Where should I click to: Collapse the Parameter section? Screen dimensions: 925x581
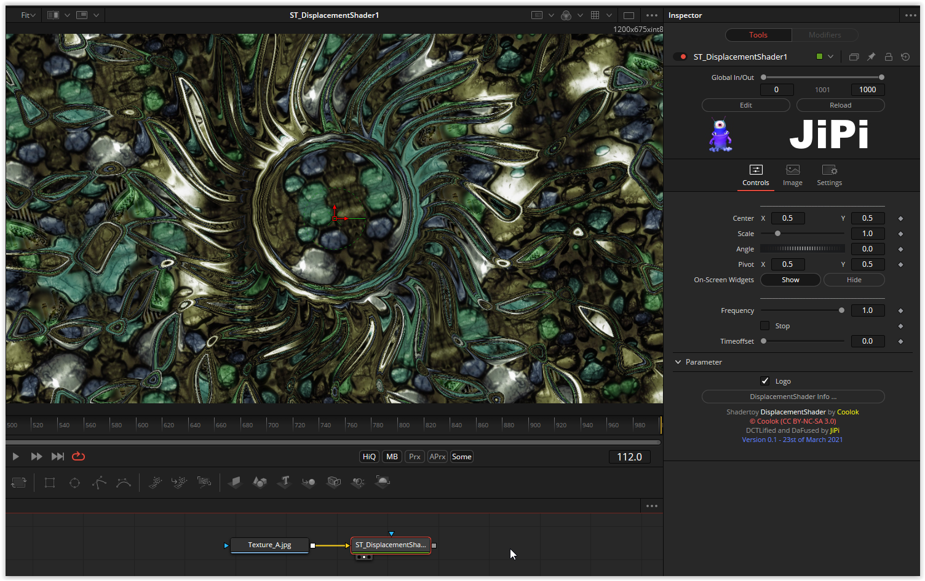pyautogui.click(x=678, y=362)
